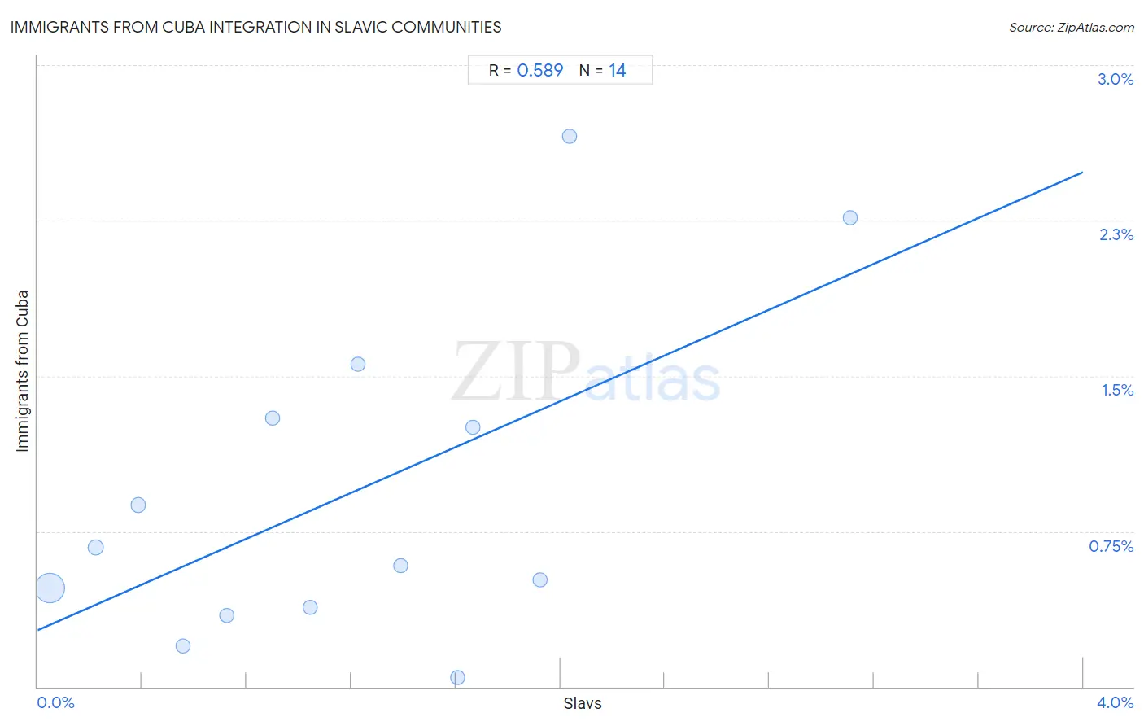Click the rightmost data point near 2.3%
1144x726 pixels.
point(850,217)
